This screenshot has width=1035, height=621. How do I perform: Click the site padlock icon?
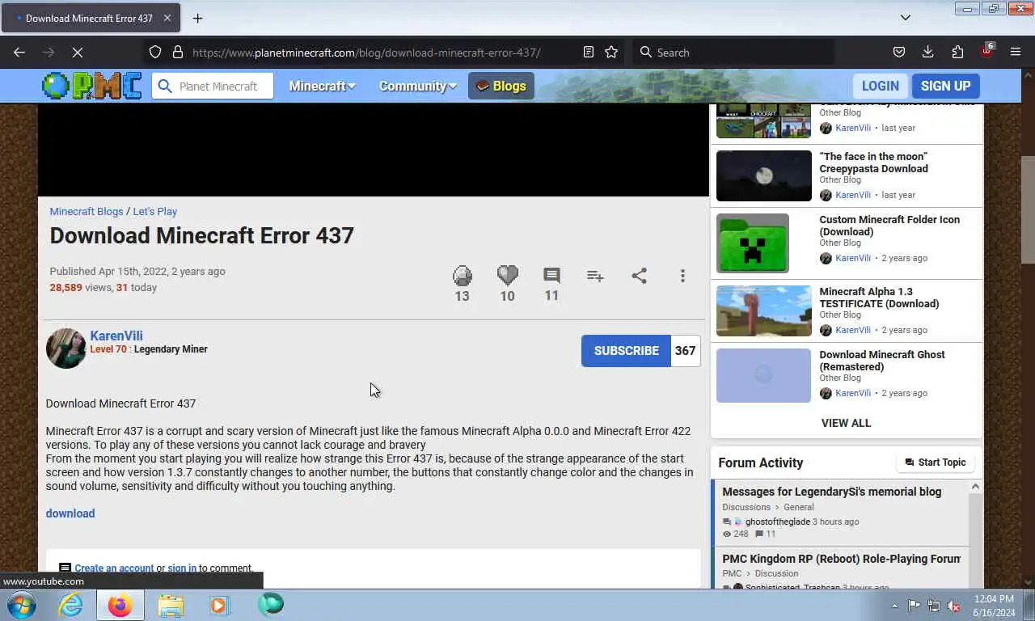pos(178,52)
